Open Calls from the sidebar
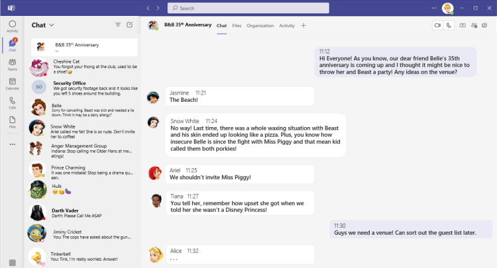The image size is (497, 268). (12, 103)
